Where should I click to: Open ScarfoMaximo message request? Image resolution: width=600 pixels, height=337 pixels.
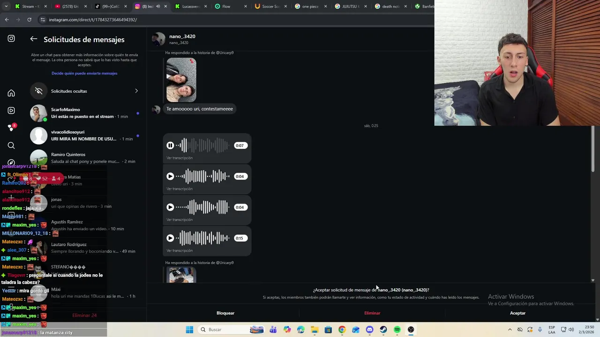click(85, 113)
